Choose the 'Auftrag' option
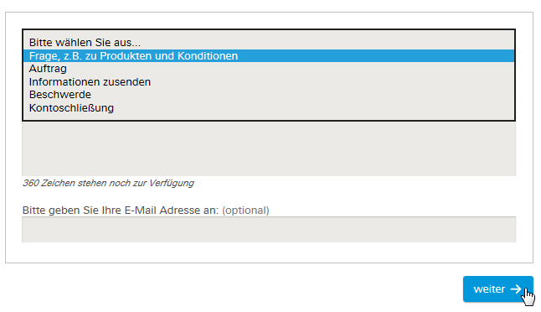 click(269, 69)
